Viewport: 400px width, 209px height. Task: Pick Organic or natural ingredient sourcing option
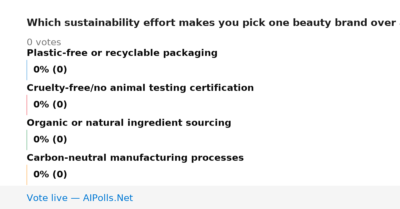click(x=129, y=123)
